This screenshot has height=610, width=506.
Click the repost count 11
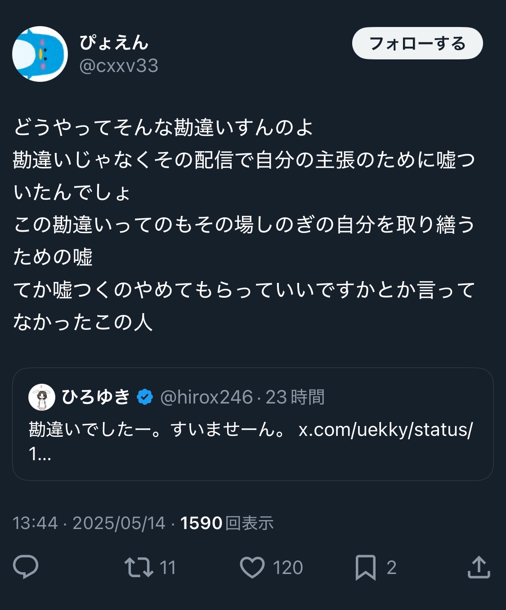tap(168, 568)
